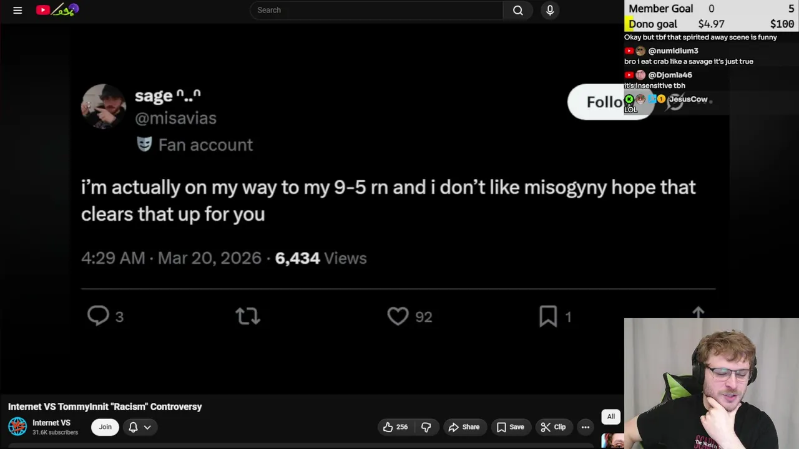Open the YouTube hamburger guide menu
Screen dimensions: 799x449
click(x=17, y=10)
